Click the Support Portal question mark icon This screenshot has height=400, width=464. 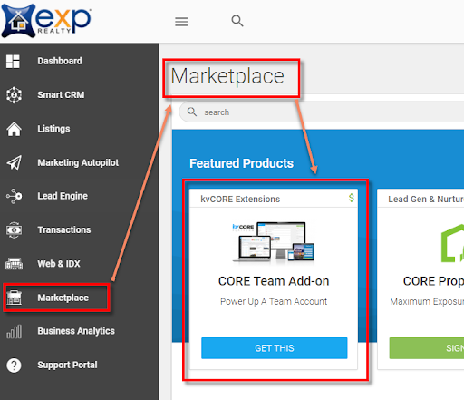pyautogui.click(x=14, y=366)
